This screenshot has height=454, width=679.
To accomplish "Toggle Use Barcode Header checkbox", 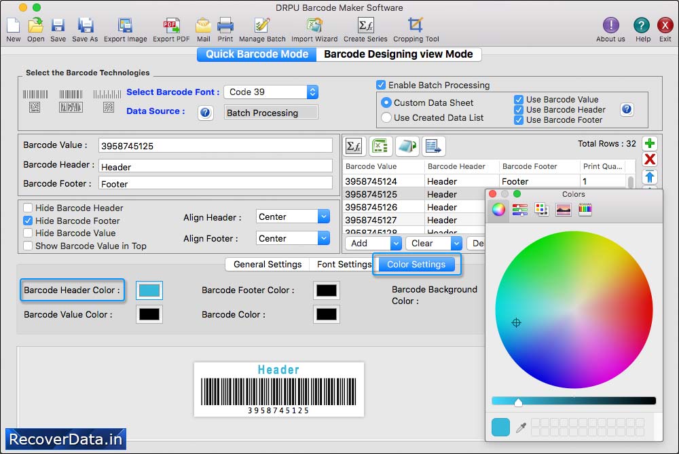I will point(518,110).
